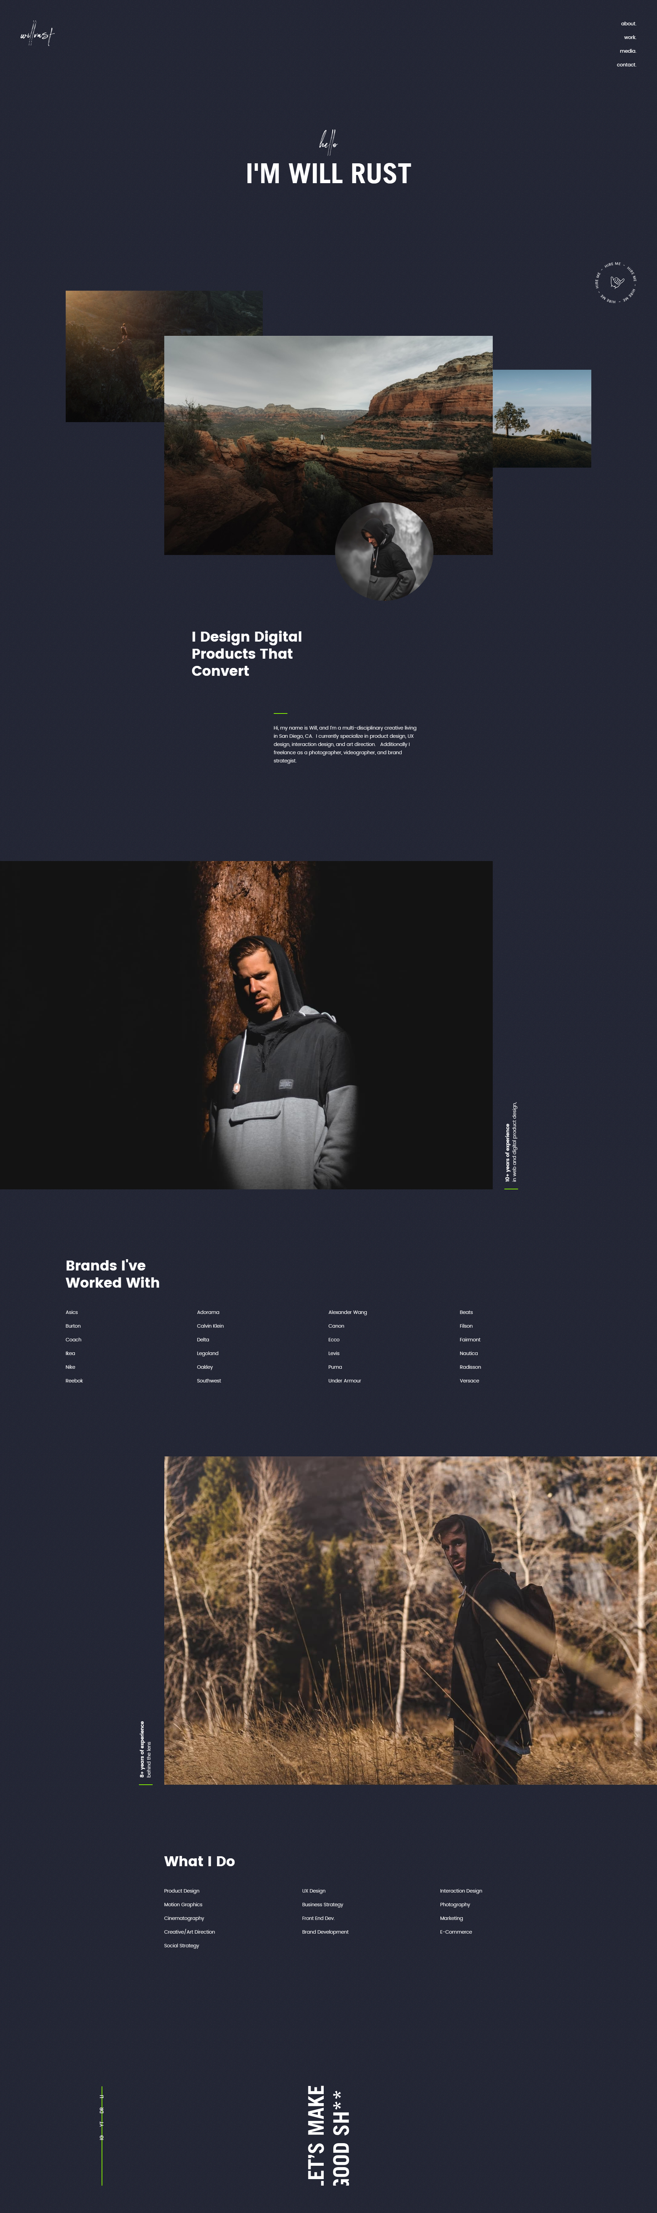Click the UX Design service entry

click(x=313, y=1891)
